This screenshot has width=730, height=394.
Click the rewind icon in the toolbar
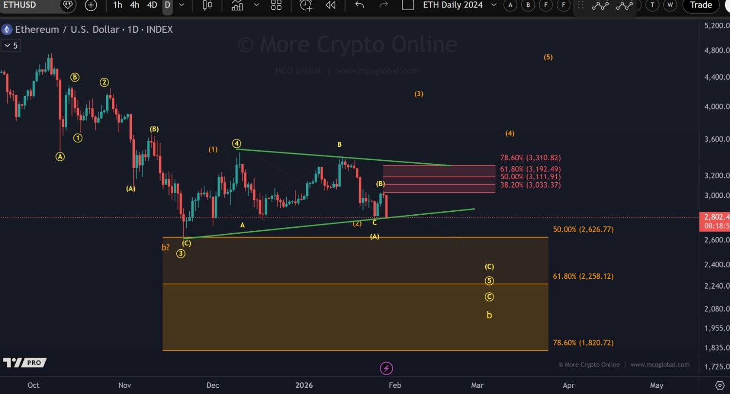[x=330, y=5]
